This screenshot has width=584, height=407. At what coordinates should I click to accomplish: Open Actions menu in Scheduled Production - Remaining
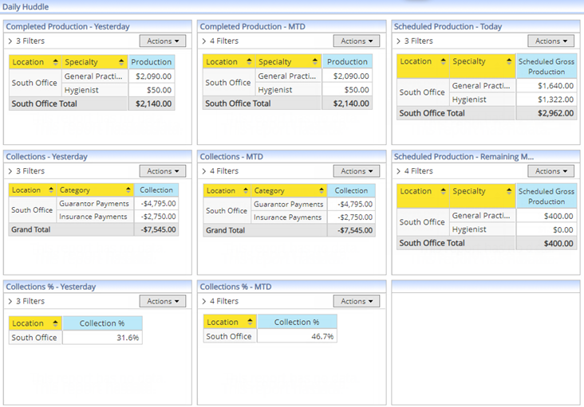point(550,171)
